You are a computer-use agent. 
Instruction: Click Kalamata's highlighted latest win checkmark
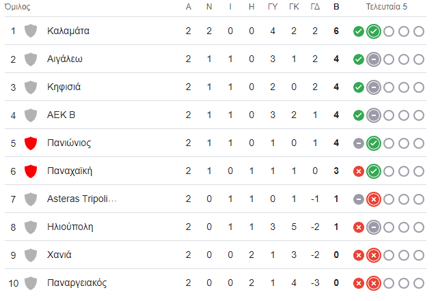(x=373, y=31)
